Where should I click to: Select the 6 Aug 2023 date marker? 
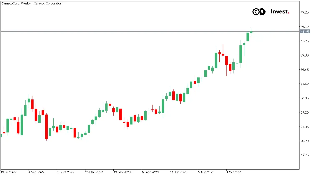point(206,172)
